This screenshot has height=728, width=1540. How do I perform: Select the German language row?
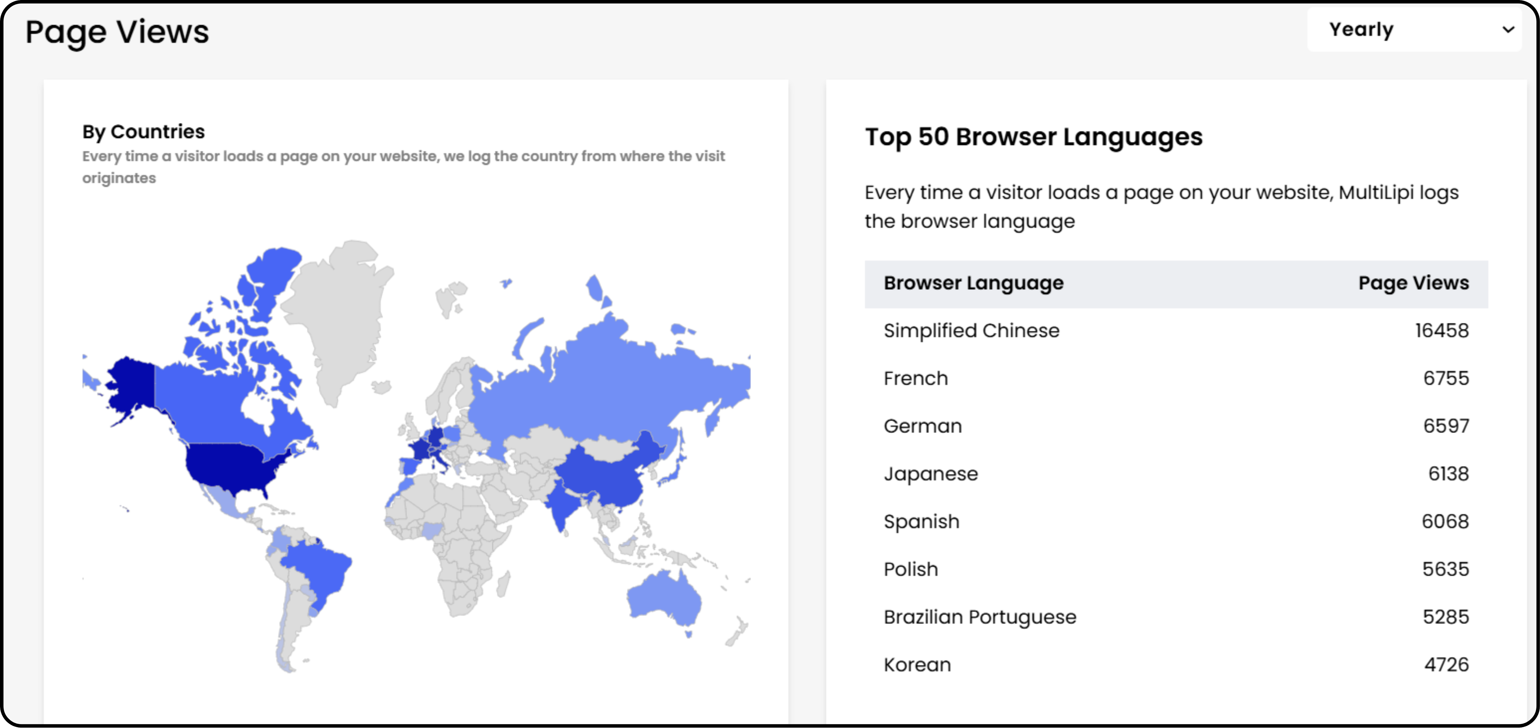coord(1176,426)
